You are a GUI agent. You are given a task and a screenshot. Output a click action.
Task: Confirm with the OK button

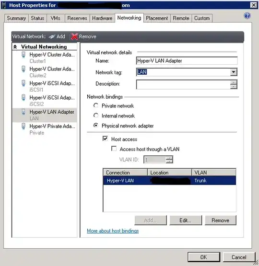204,257
